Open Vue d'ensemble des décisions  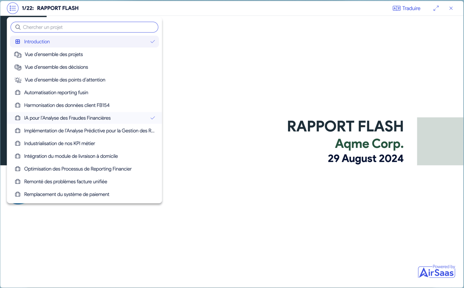coord(85,67)
